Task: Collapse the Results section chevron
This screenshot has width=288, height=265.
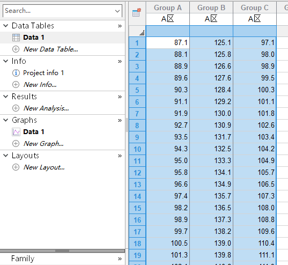Action: pyautogui.click(x=6, y=97)
